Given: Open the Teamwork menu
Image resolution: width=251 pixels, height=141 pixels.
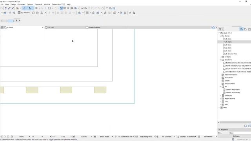Looking at the screenshot, I should [38, 4].
